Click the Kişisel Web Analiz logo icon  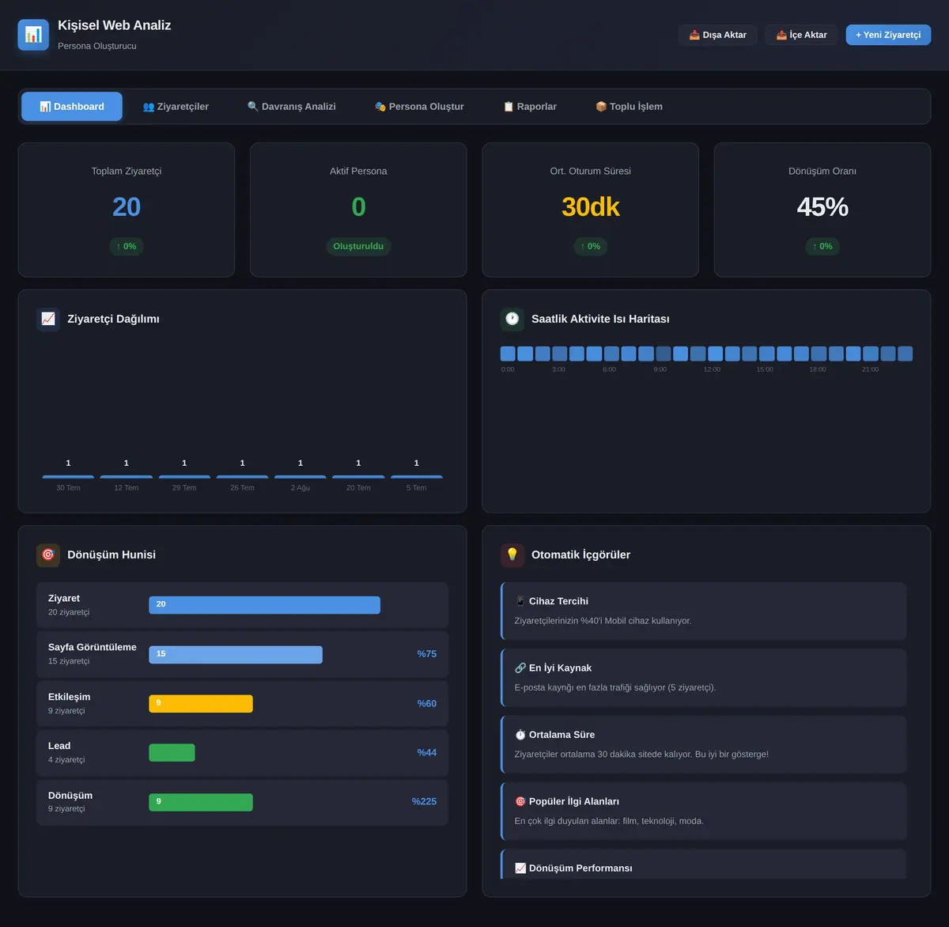[x=33, y=35]
